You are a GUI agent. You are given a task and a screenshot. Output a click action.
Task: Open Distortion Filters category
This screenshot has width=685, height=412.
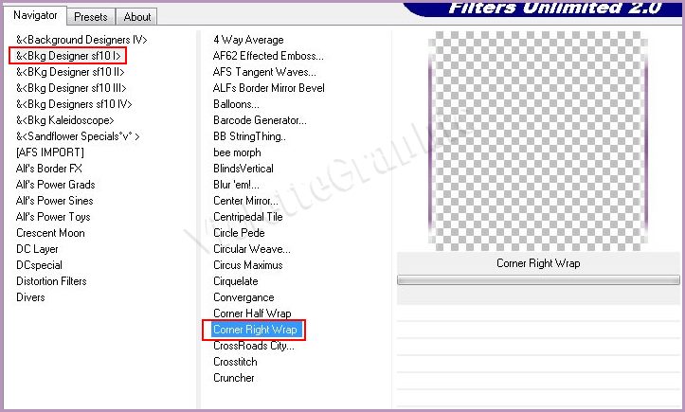tap(51, 281)
